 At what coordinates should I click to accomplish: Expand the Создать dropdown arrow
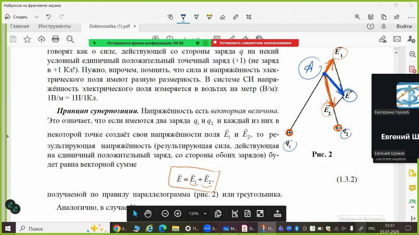coord(36,17)
